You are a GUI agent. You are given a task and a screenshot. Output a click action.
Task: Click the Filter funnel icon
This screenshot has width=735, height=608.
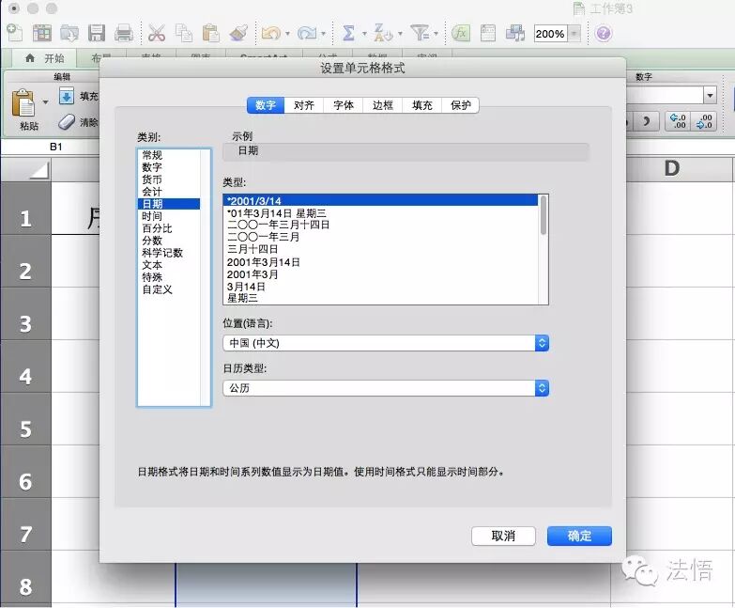tap(420, 33)
